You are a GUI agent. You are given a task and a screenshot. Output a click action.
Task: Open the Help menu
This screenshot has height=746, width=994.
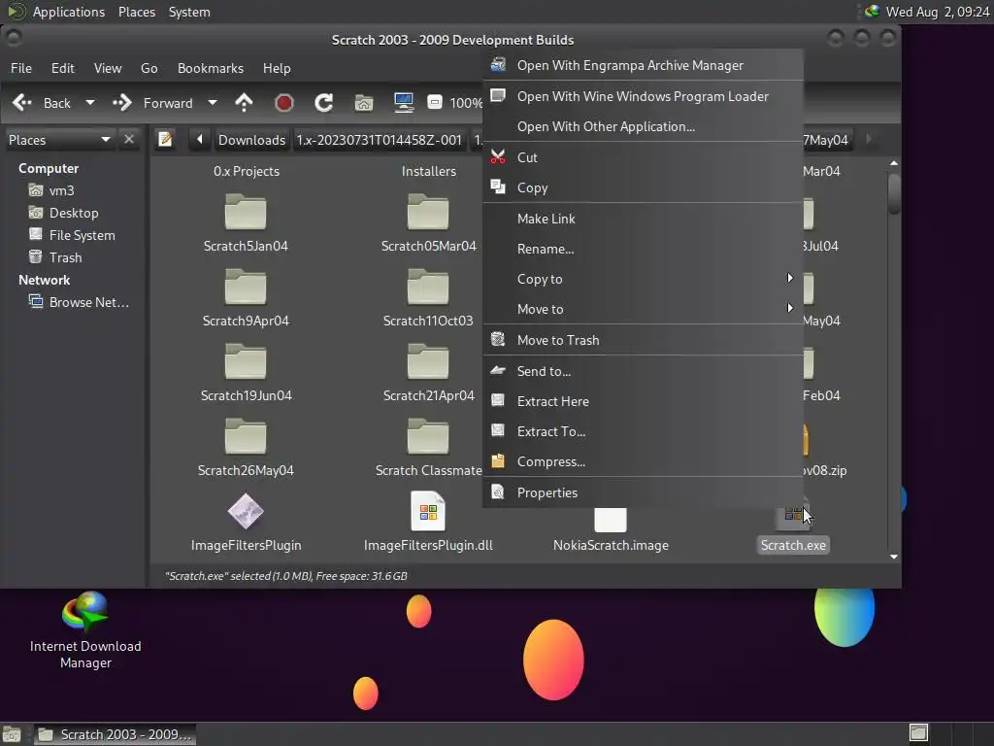coord(277,68)
